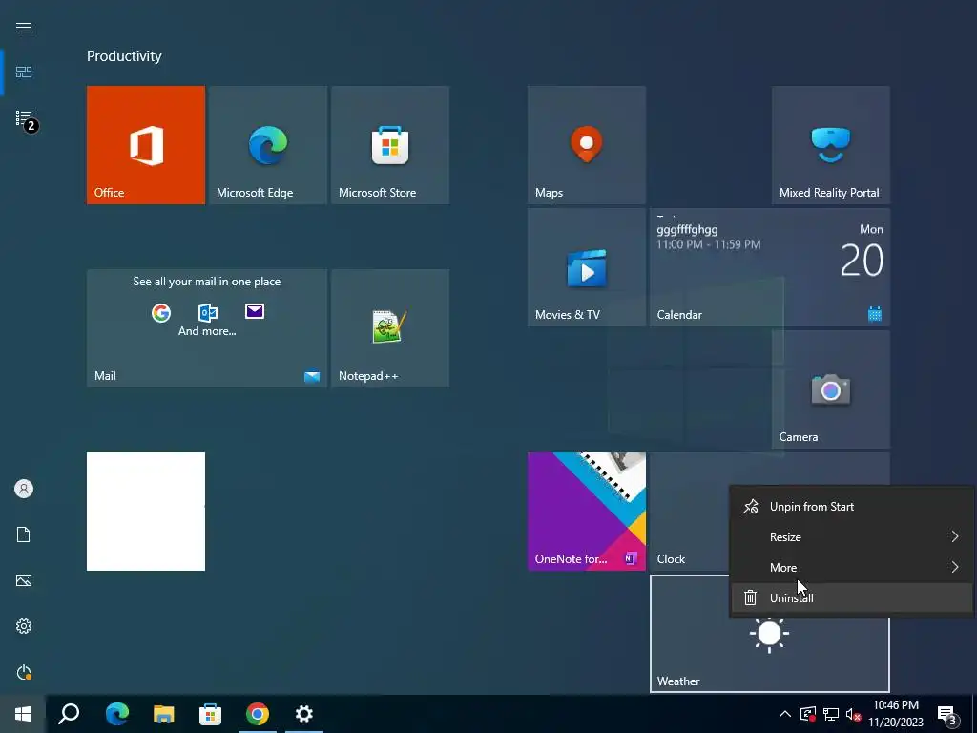Open Documents from the Start sidebar

coord(24,534)
